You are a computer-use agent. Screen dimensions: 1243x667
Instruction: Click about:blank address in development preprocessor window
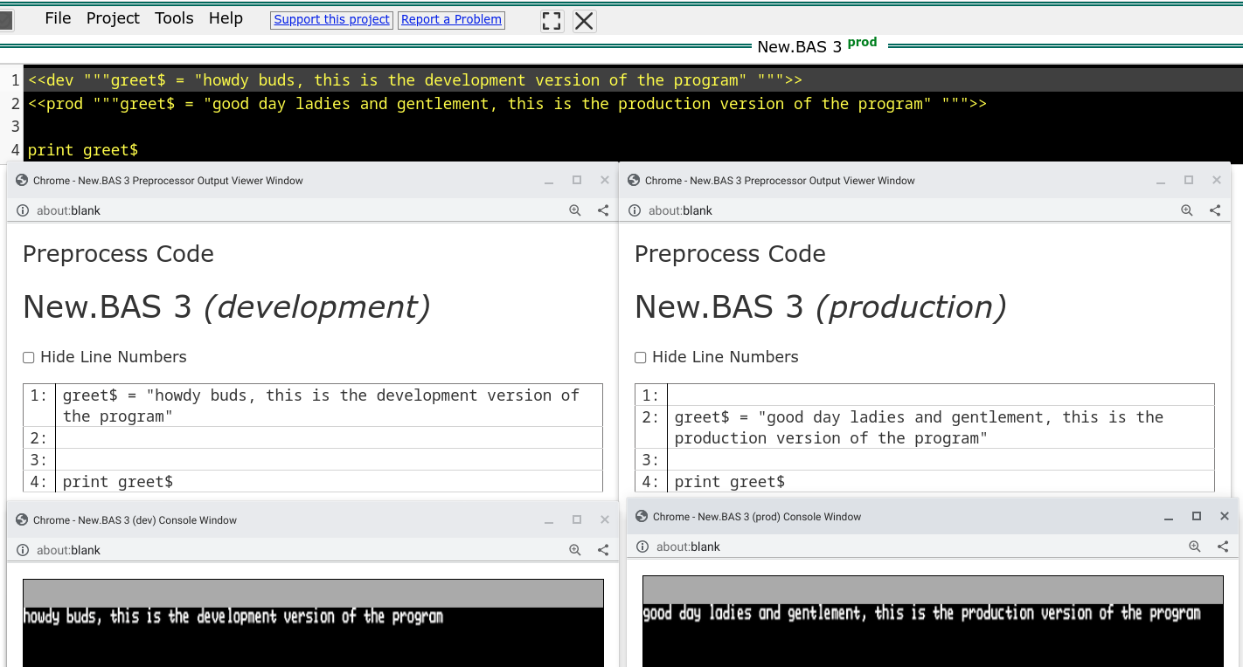pos(68,210)
